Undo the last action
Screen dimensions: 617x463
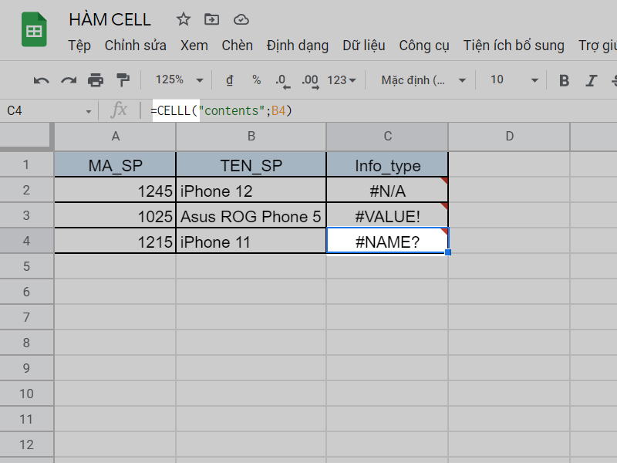pyautogui.click(x=42, y=80)
